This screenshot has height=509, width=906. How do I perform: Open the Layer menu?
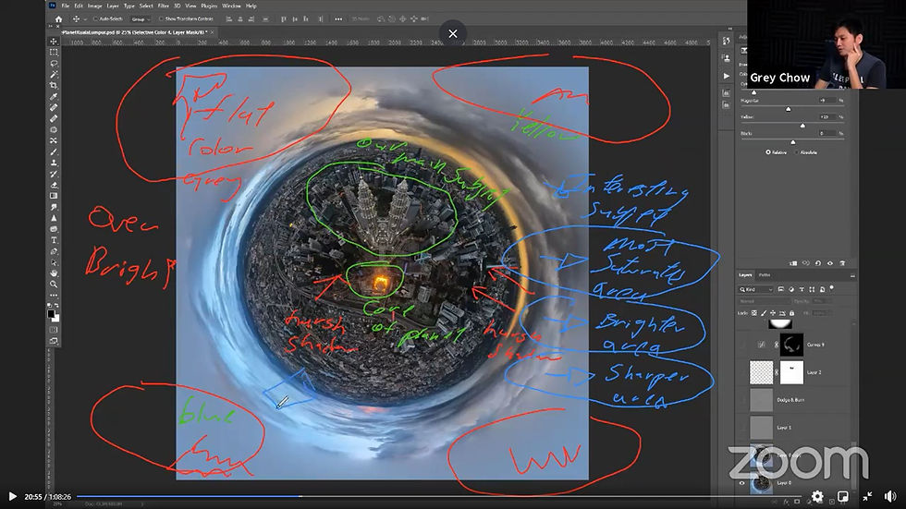(x=113, y=6)
